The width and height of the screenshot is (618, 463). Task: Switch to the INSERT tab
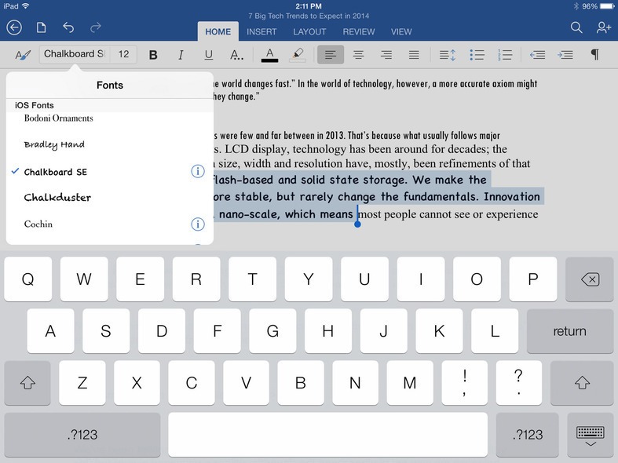point(261,32)
